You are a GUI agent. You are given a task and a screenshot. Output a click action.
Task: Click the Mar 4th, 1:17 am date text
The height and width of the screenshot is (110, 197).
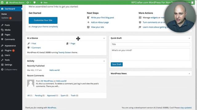[34, 70]
